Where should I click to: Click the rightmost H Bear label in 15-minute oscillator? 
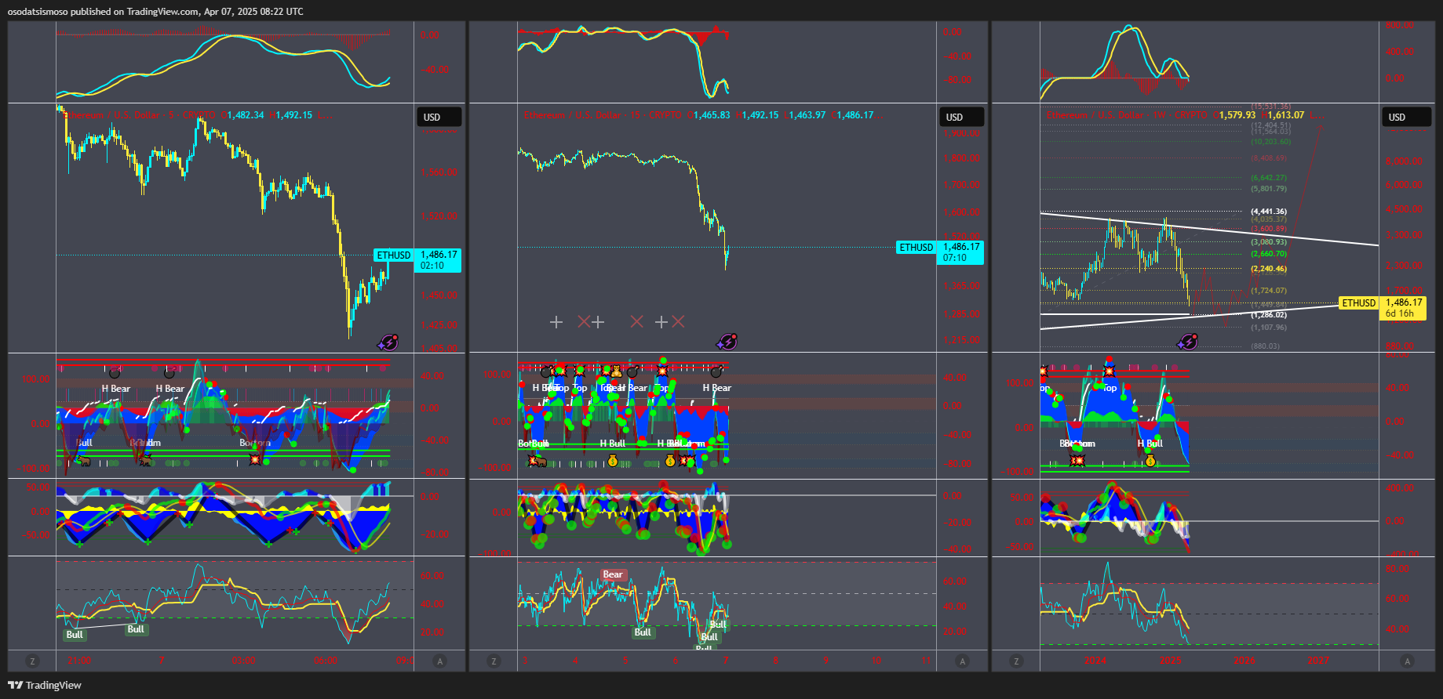point(717,388)
